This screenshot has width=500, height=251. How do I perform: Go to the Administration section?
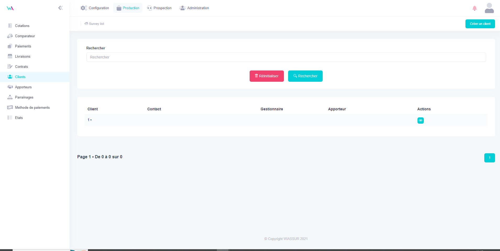(x=194, y=8)
